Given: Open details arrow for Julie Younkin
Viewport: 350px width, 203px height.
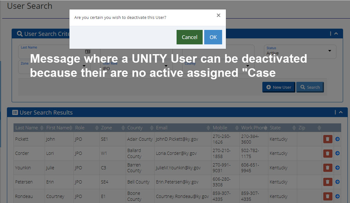Looking at the screenshot, I should [x=337, y=168].
